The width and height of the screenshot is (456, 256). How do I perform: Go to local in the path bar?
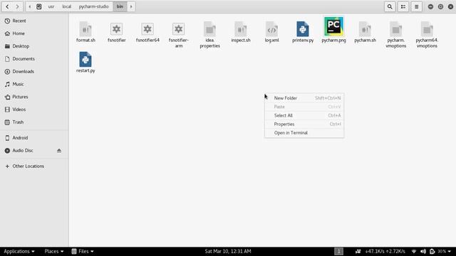pos(66,6)
